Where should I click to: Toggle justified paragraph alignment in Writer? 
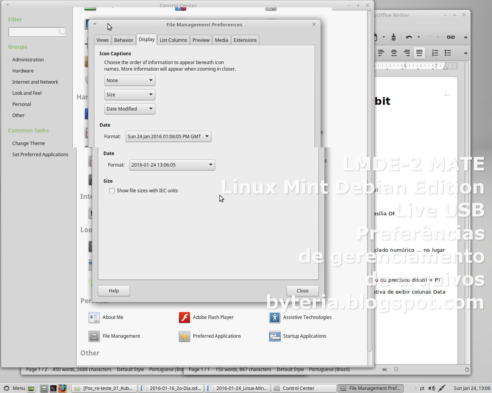419,53
